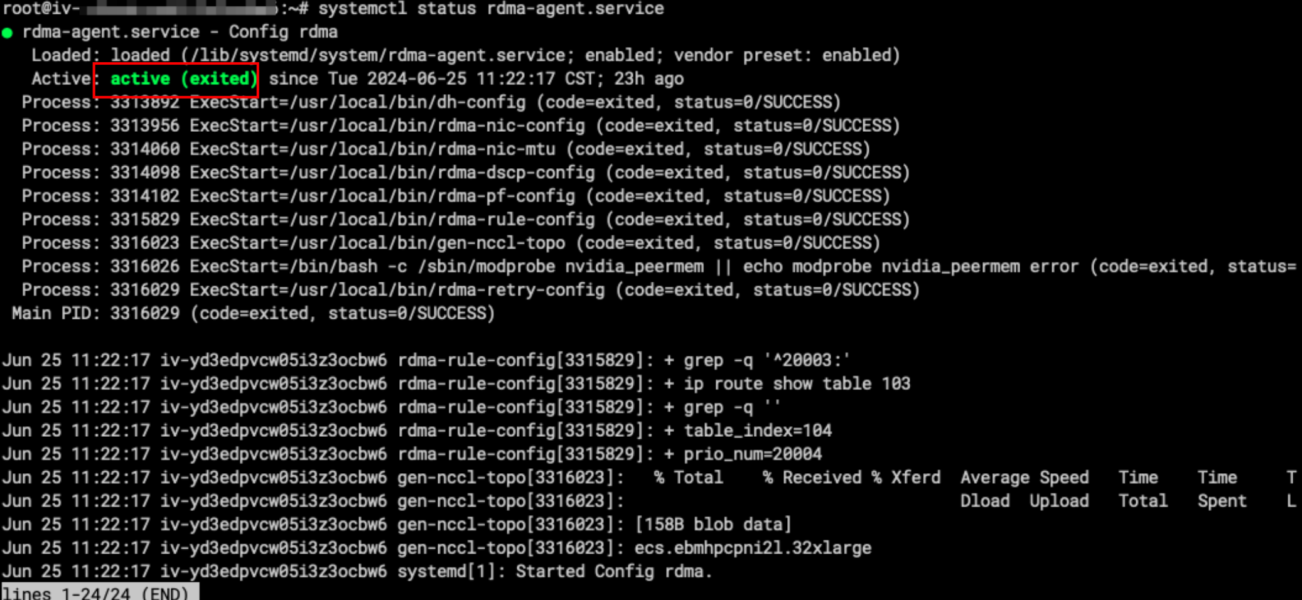The width and height of the screenshot is (1302, 600).
Task: Click the gen-nccl-topo ExecStart process line
Action: (451, 243)
